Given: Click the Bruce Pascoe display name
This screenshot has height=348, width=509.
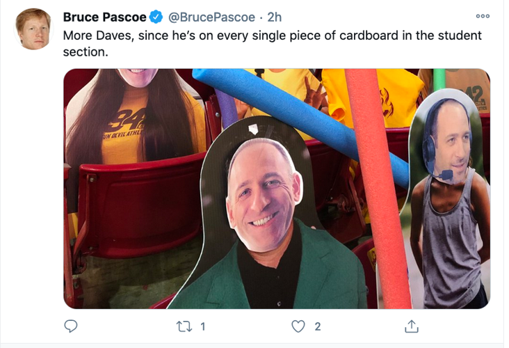Looking at the screenshot, I should point(104,17).
